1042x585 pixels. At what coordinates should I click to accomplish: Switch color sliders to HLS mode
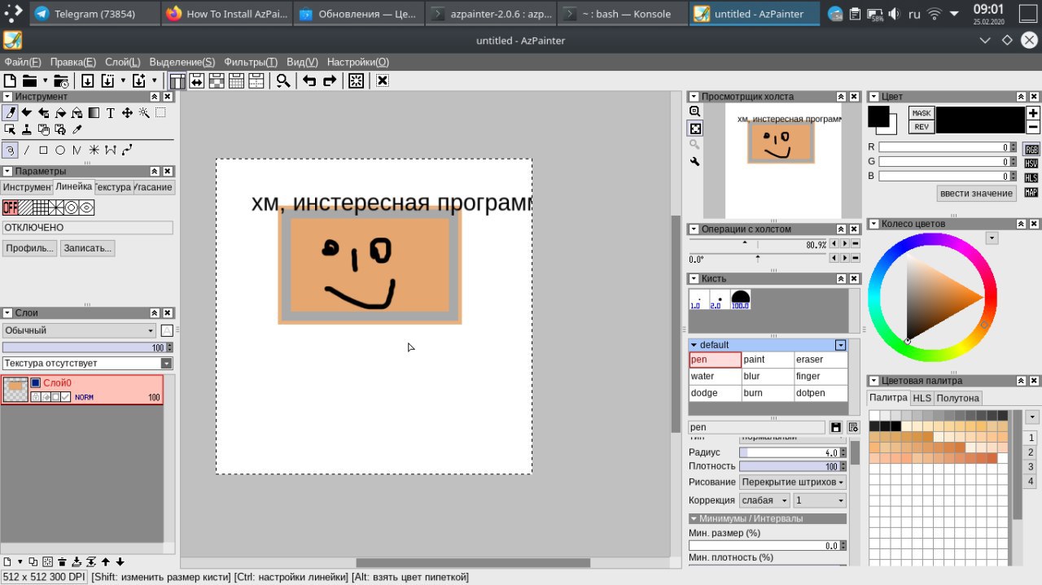[1031, 177]
